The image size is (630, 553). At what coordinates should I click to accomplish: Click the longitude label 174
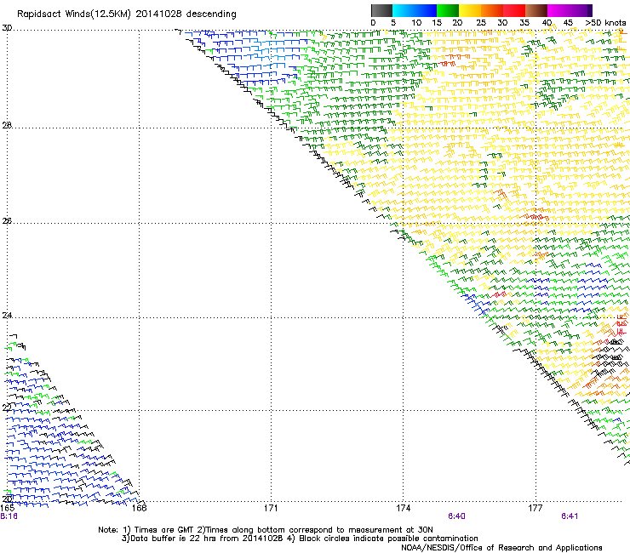point(403,508)
